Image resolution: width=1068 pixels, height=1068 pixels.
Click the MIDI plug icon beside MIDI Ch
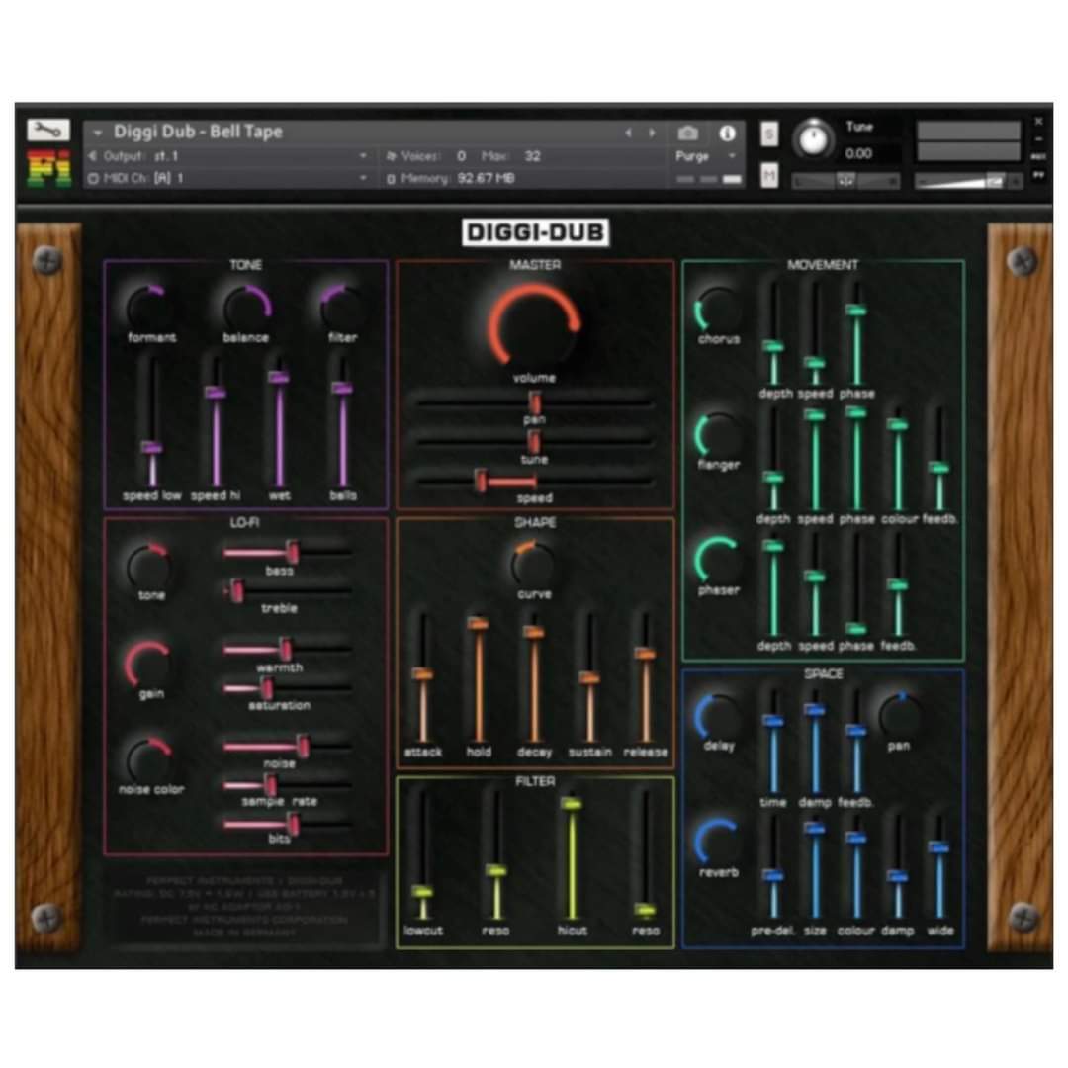[94, 179]
